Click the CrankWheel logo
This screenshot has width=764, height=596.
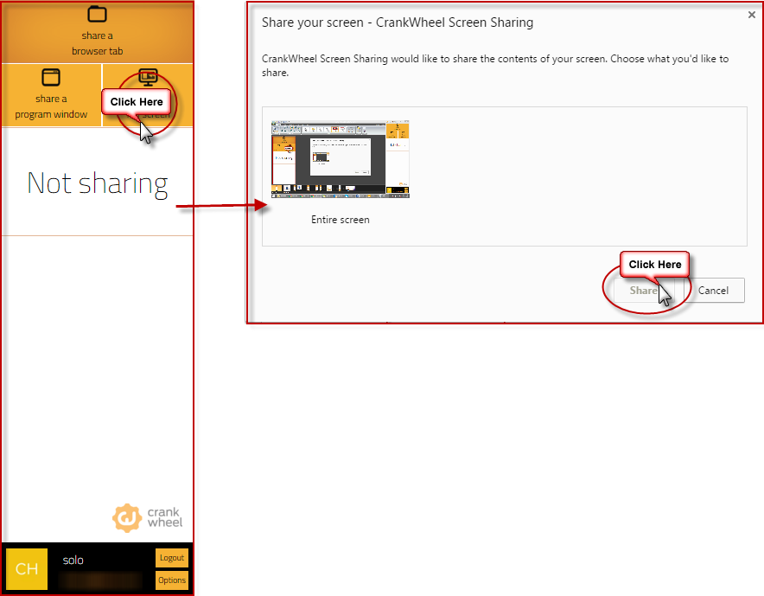(x=147, y=518)
